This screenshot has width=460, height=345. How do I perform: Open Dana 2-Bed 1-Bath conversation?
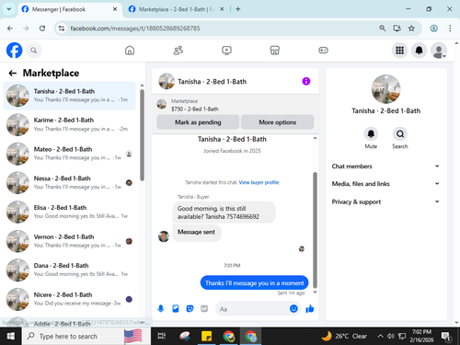pyautogui.click(x=69, y=270)
